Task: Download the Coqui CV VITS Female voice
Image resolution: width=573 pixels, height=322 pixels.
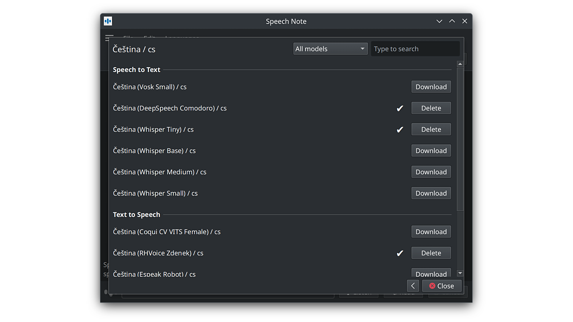Action: (x=431, y=231)
